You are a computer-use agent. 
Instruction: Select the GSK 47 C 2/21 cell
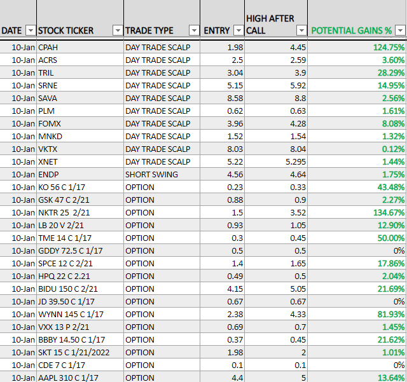click(80, 200)
